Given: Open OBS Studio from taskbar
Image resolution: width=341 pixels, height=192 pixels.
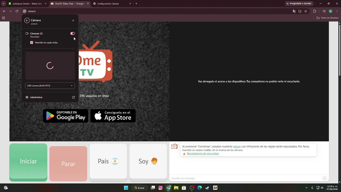Looking at the screenshot, I should point(192,188).
